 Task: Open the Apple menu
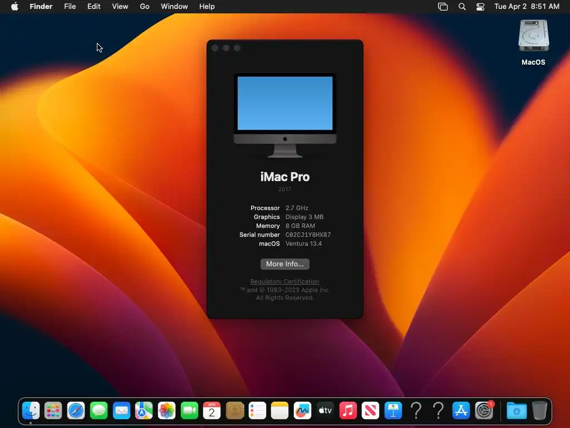(x=14, y=7)
